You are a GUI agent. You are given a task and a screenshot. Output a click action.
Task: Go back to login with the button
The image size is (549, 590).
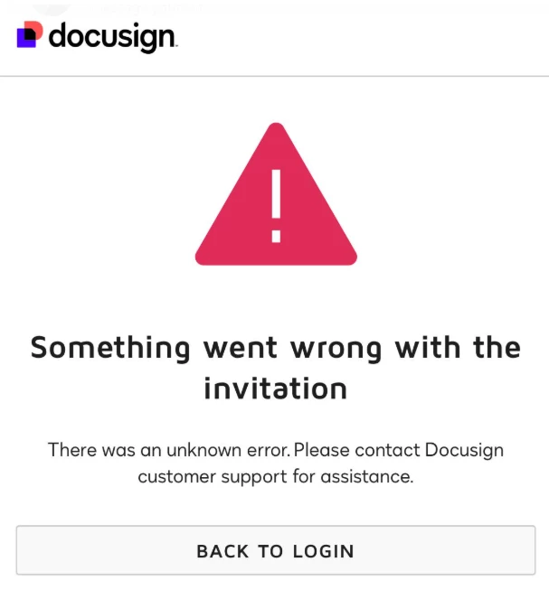(276, 550)
